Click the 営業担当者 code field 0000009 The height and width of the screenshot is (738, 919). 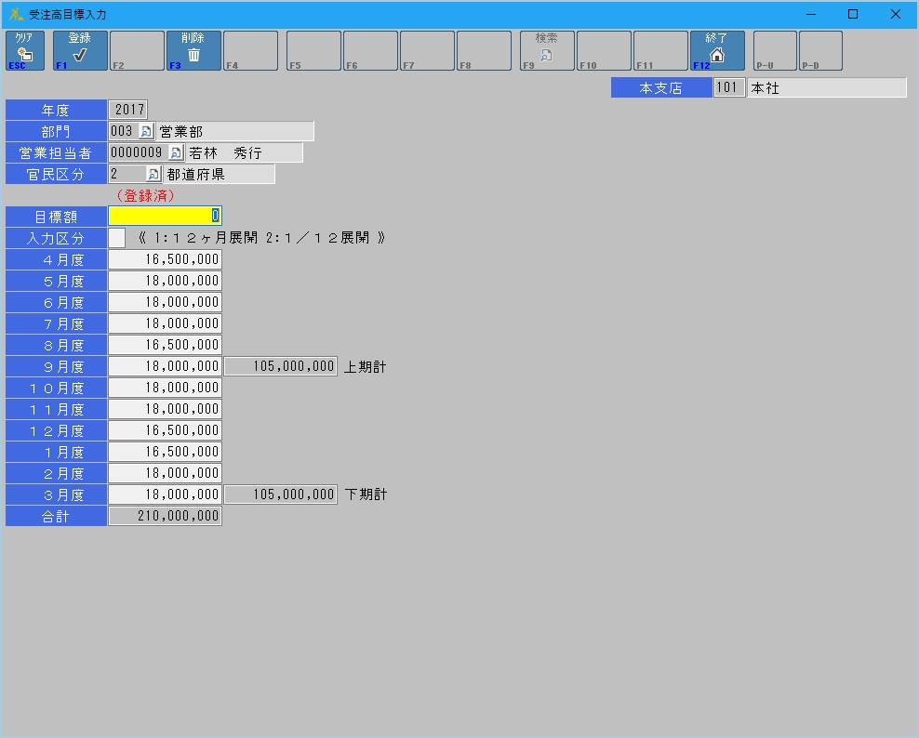tap(136, 153)
